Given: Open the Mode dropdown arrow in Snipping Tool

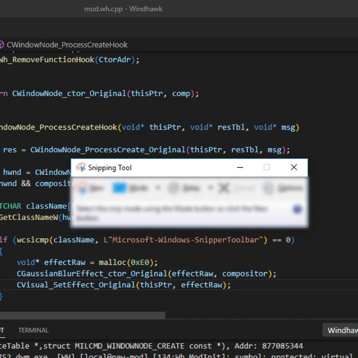Looking at the screenshot, I should click(x=158, y=188).
